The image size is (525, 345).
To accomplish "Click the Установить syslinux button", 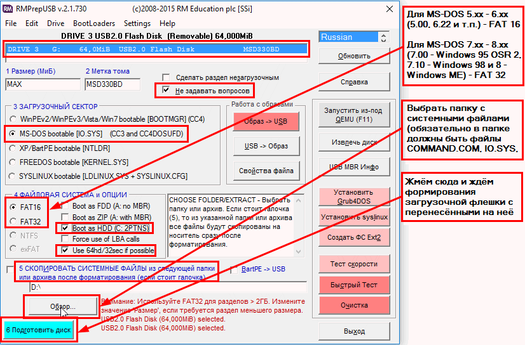I will click(354, 217).
